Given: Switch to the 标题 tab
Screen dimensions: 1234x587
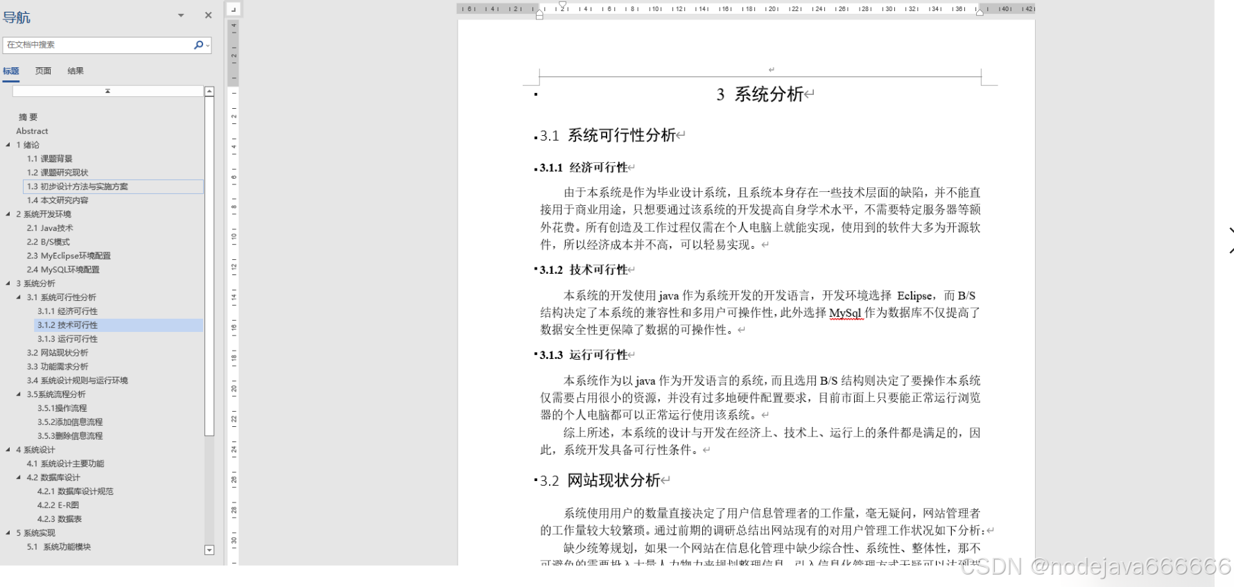Looking at the screenshot, I should pos(11,71).
